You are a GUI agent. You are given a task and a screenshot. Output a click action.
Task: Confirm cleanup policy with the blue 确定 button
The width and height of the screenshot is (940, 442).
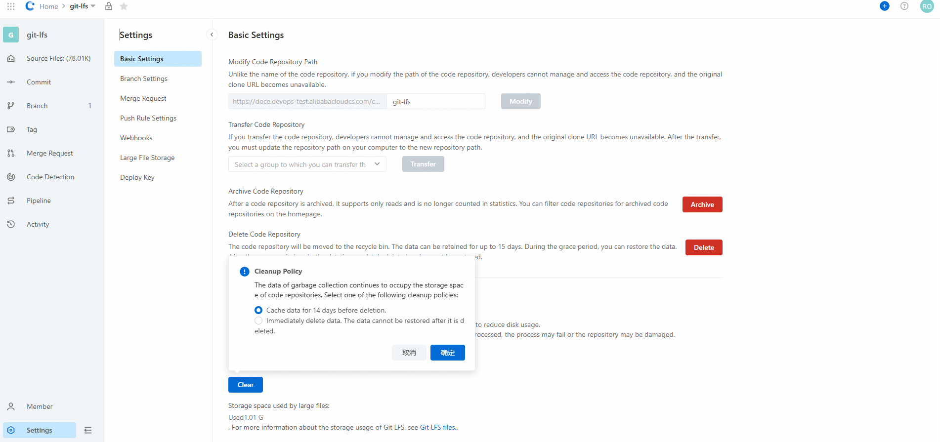click(447, 353)
